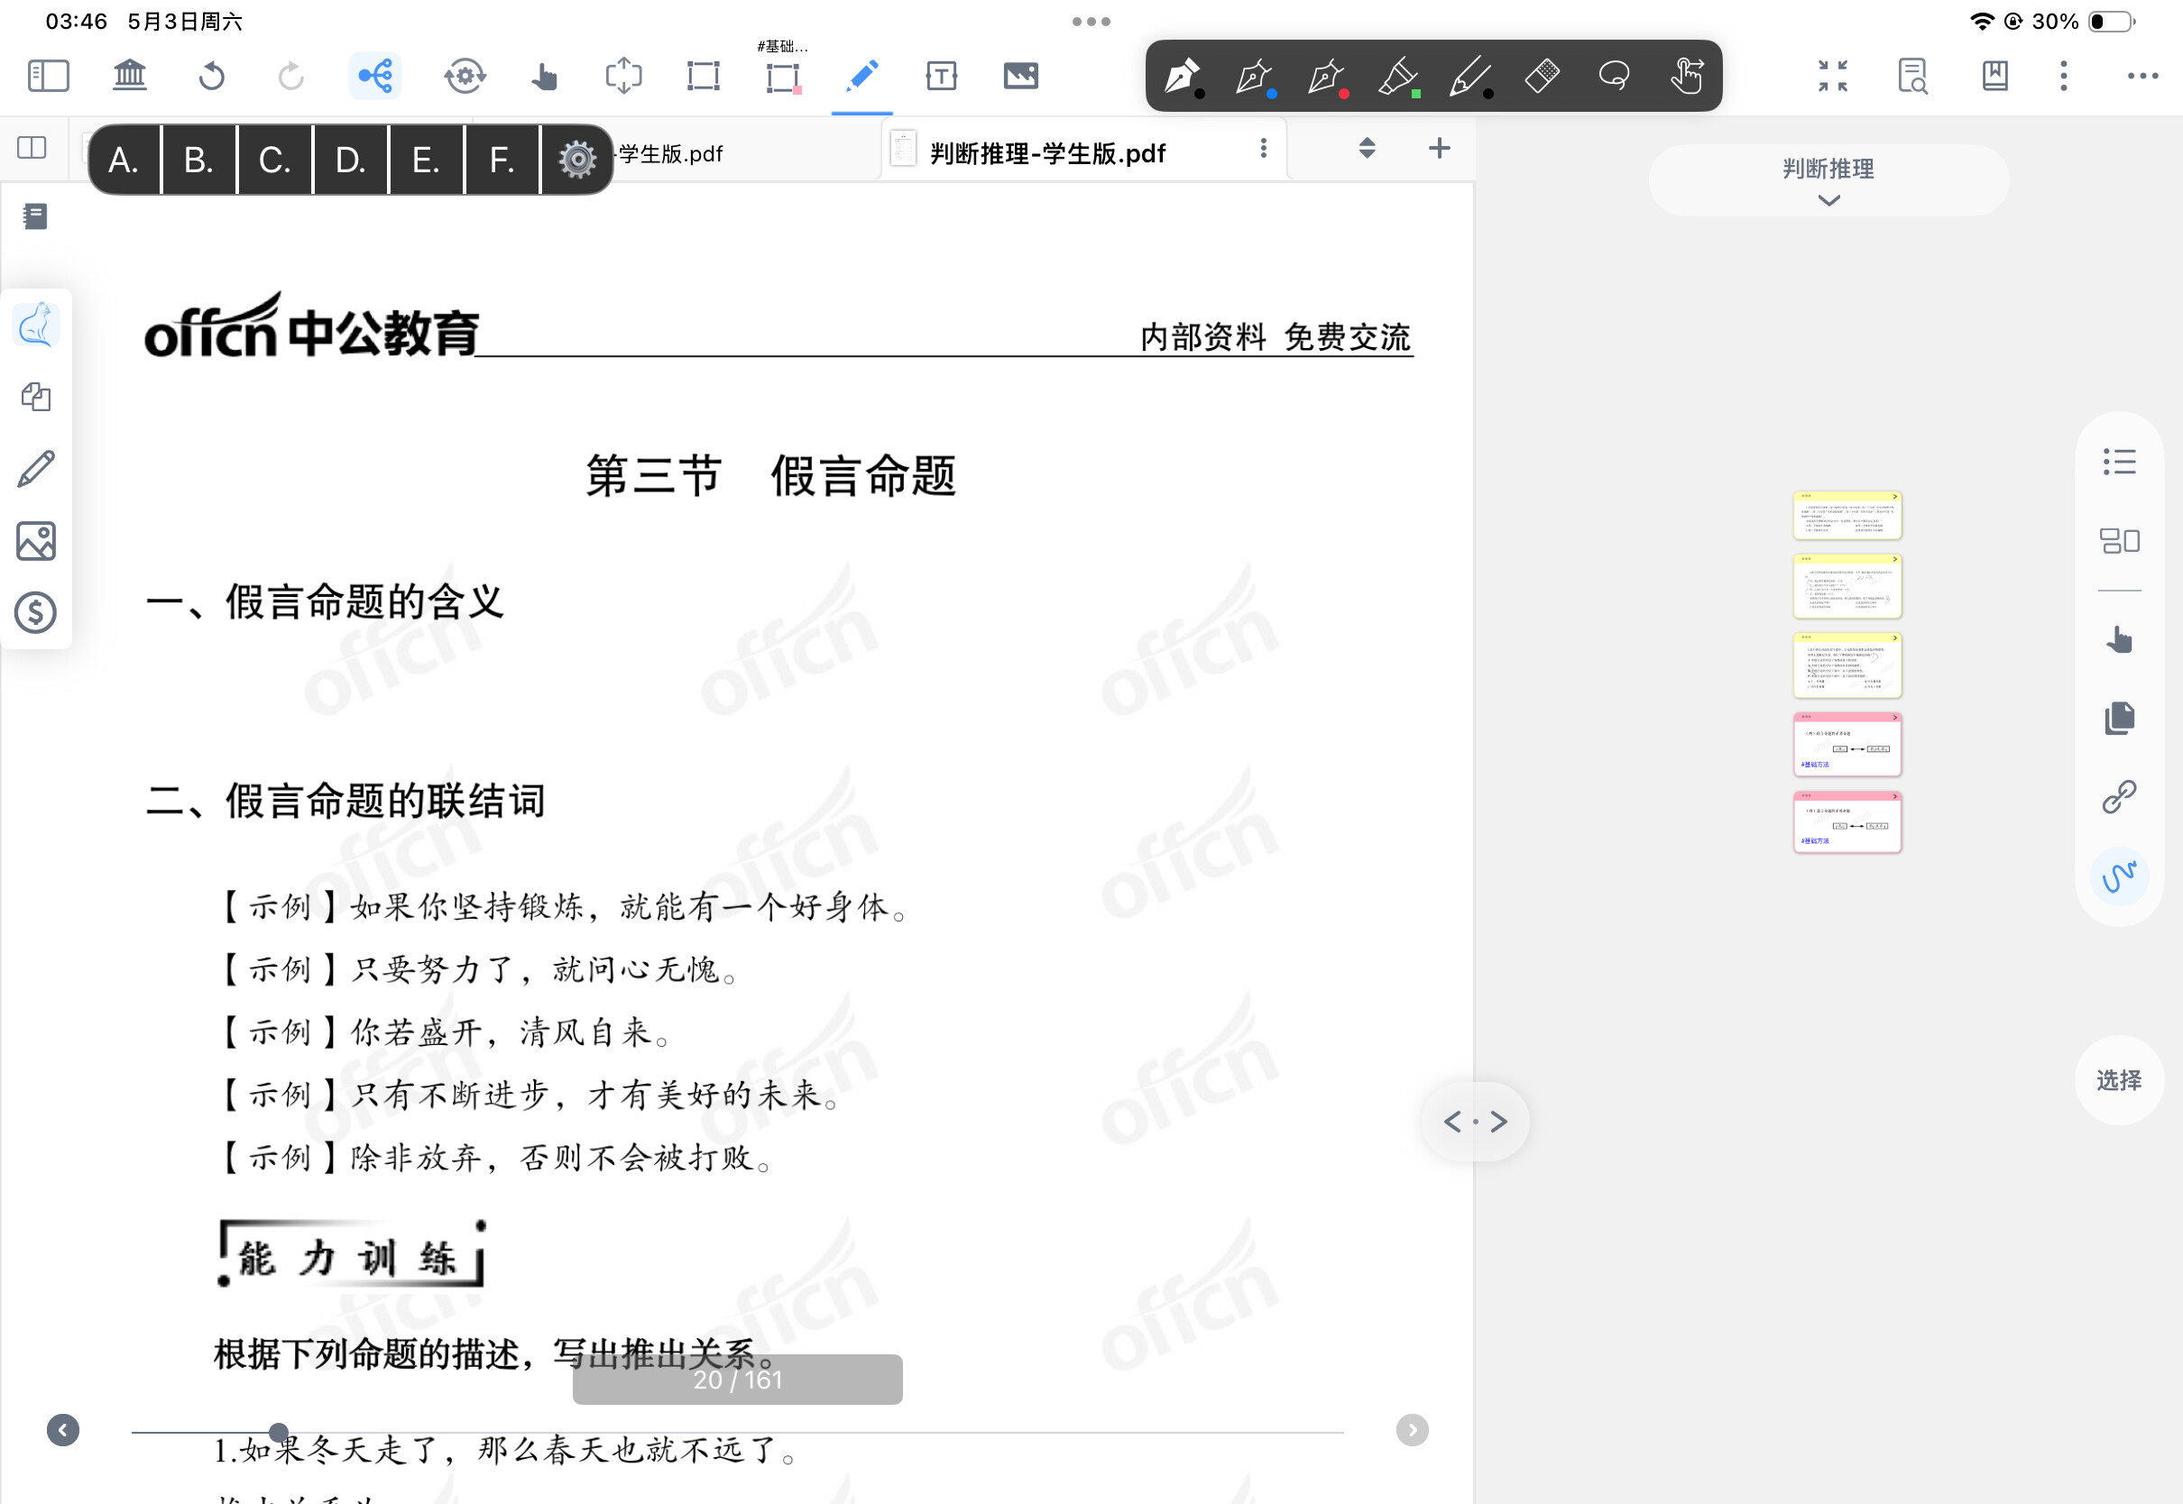Insert option label C.
2183x1504 pixels.
[x=275, y=160]
